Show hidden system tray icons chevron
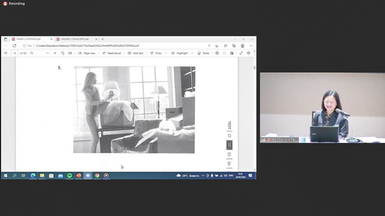This screenshot has width=385, height=216. (x=203, y=176)
